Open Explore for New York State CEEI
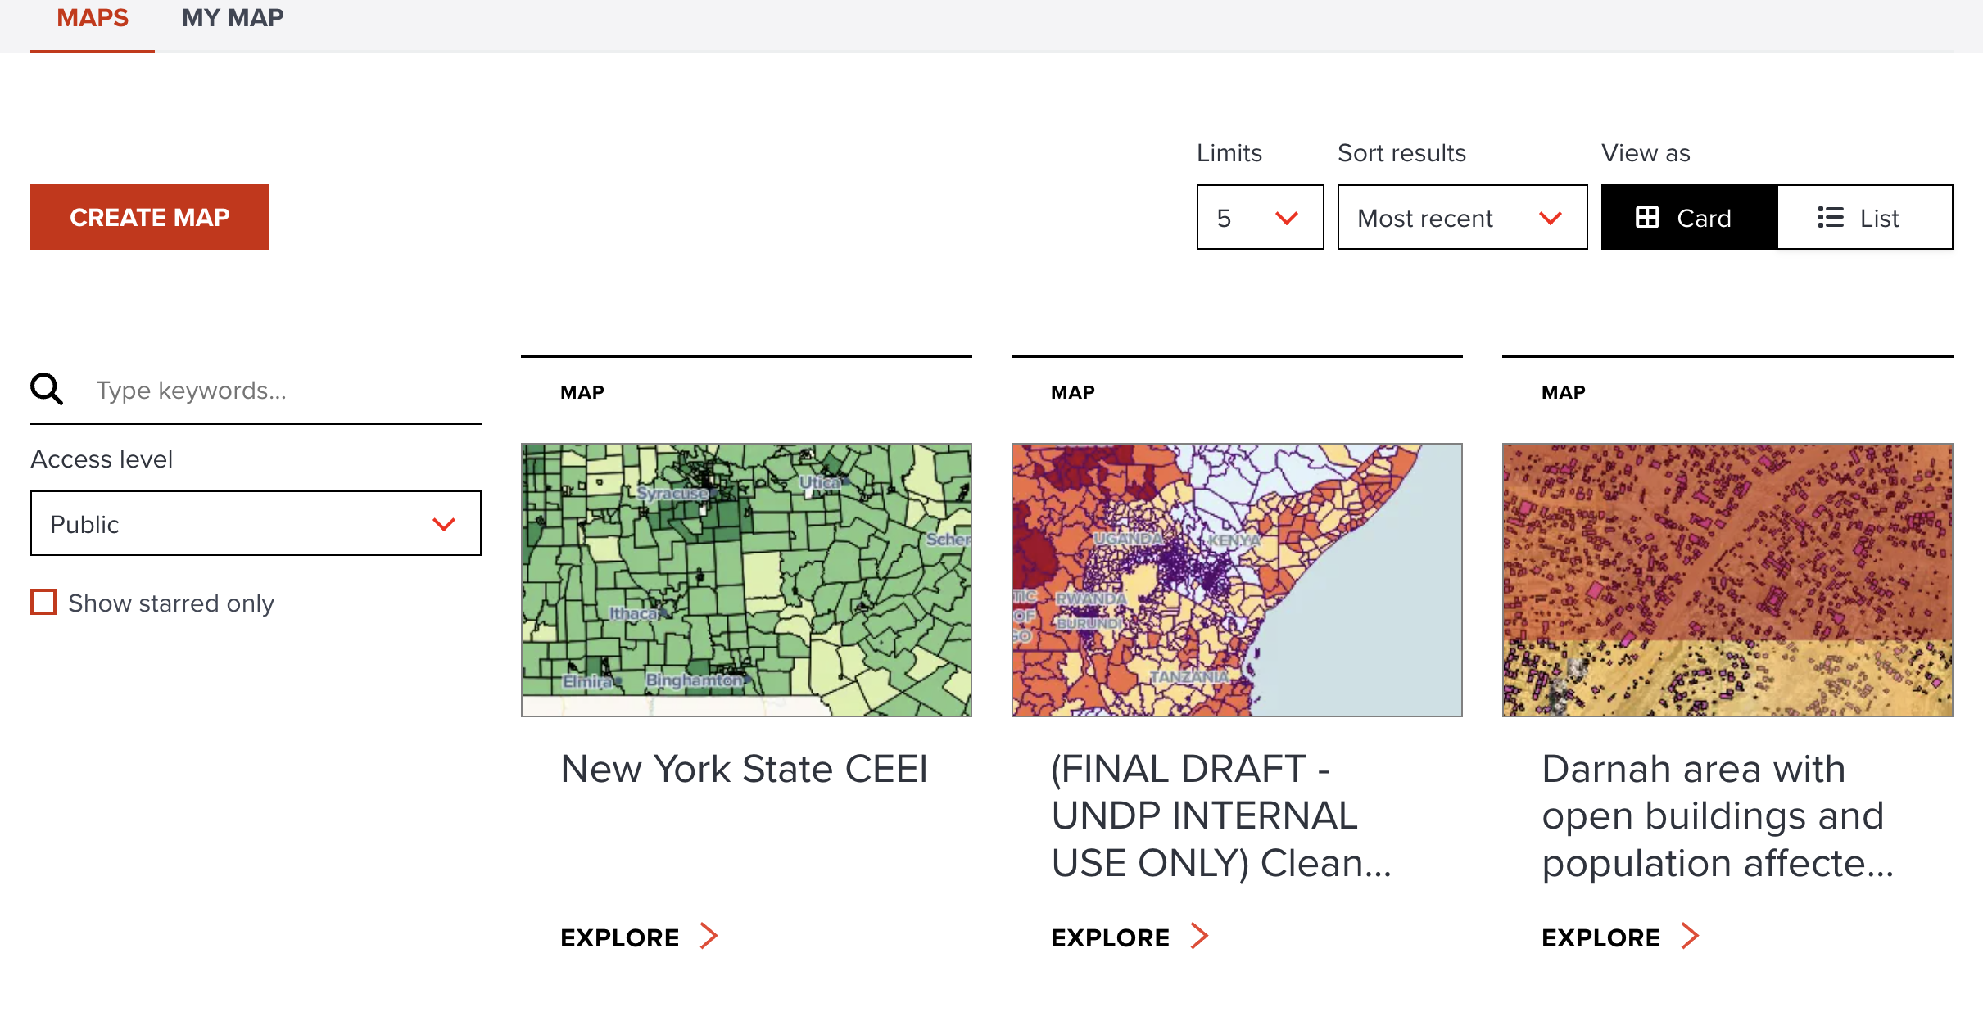 pyautogui.click(x=620, y=937)
